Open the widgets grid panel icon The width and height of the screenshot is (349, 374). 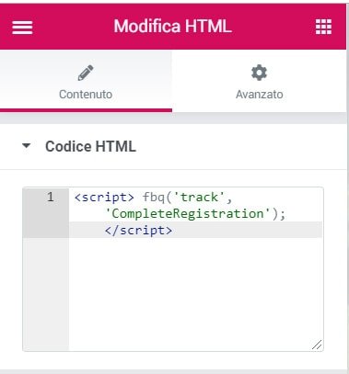pyautogui.click(x=323, y=27)
